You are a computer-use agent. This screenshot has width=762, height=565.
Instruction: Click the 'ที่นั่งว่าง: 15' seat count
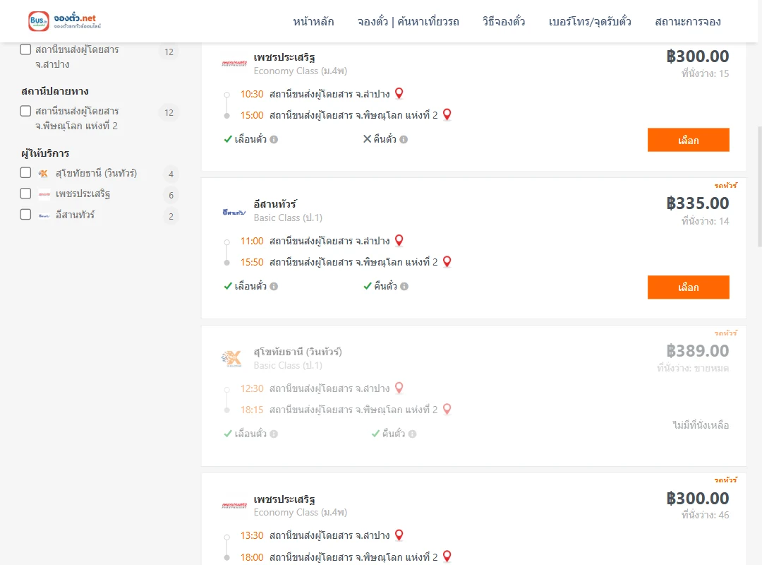tap(705, 73)
